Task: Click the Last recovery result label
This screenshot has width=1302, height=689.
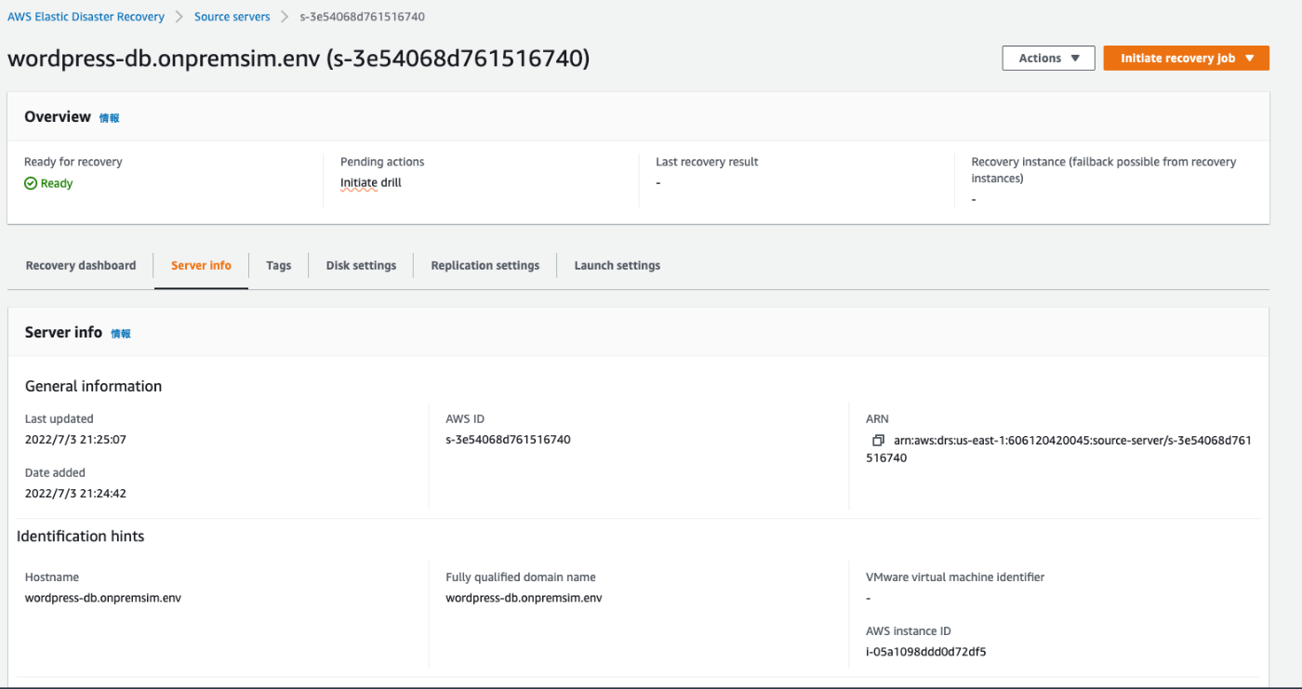Action: pos(707,162)
